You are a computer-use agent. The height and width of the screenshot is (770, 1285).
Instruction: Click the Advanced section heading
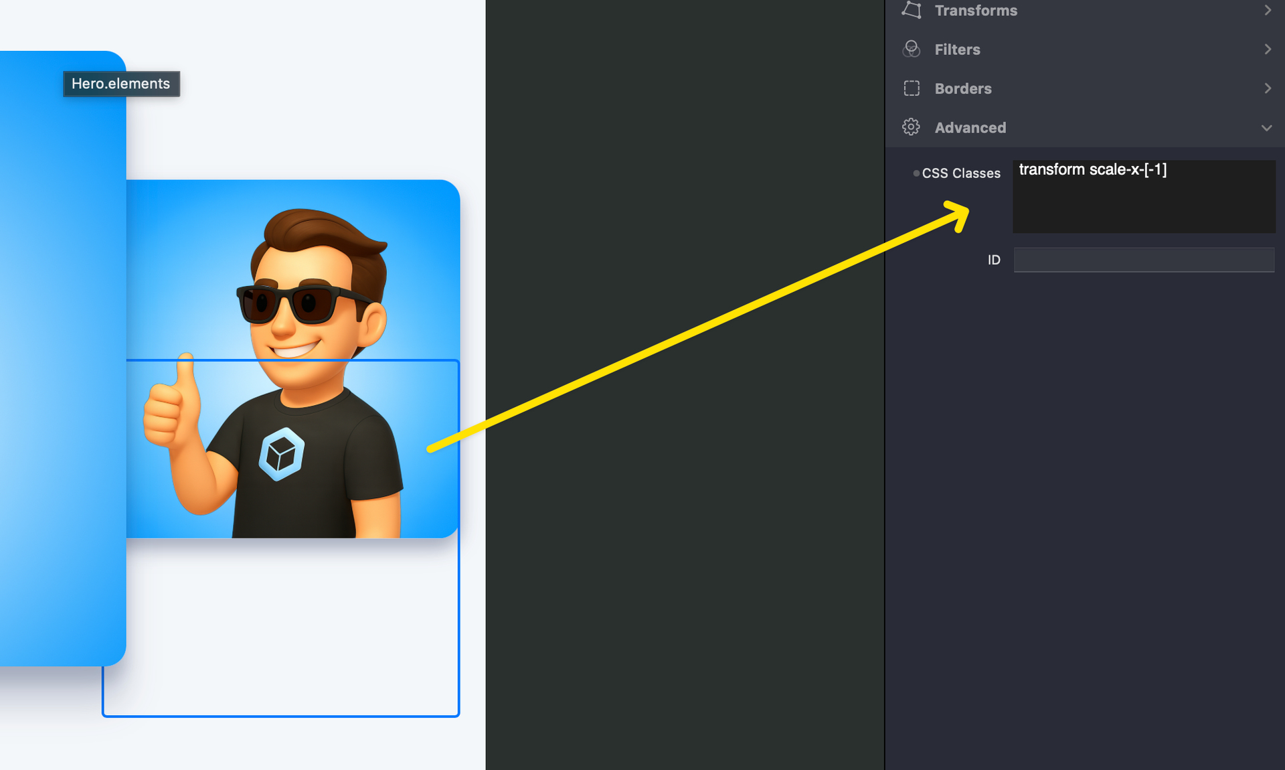click(x=970, y=128)
